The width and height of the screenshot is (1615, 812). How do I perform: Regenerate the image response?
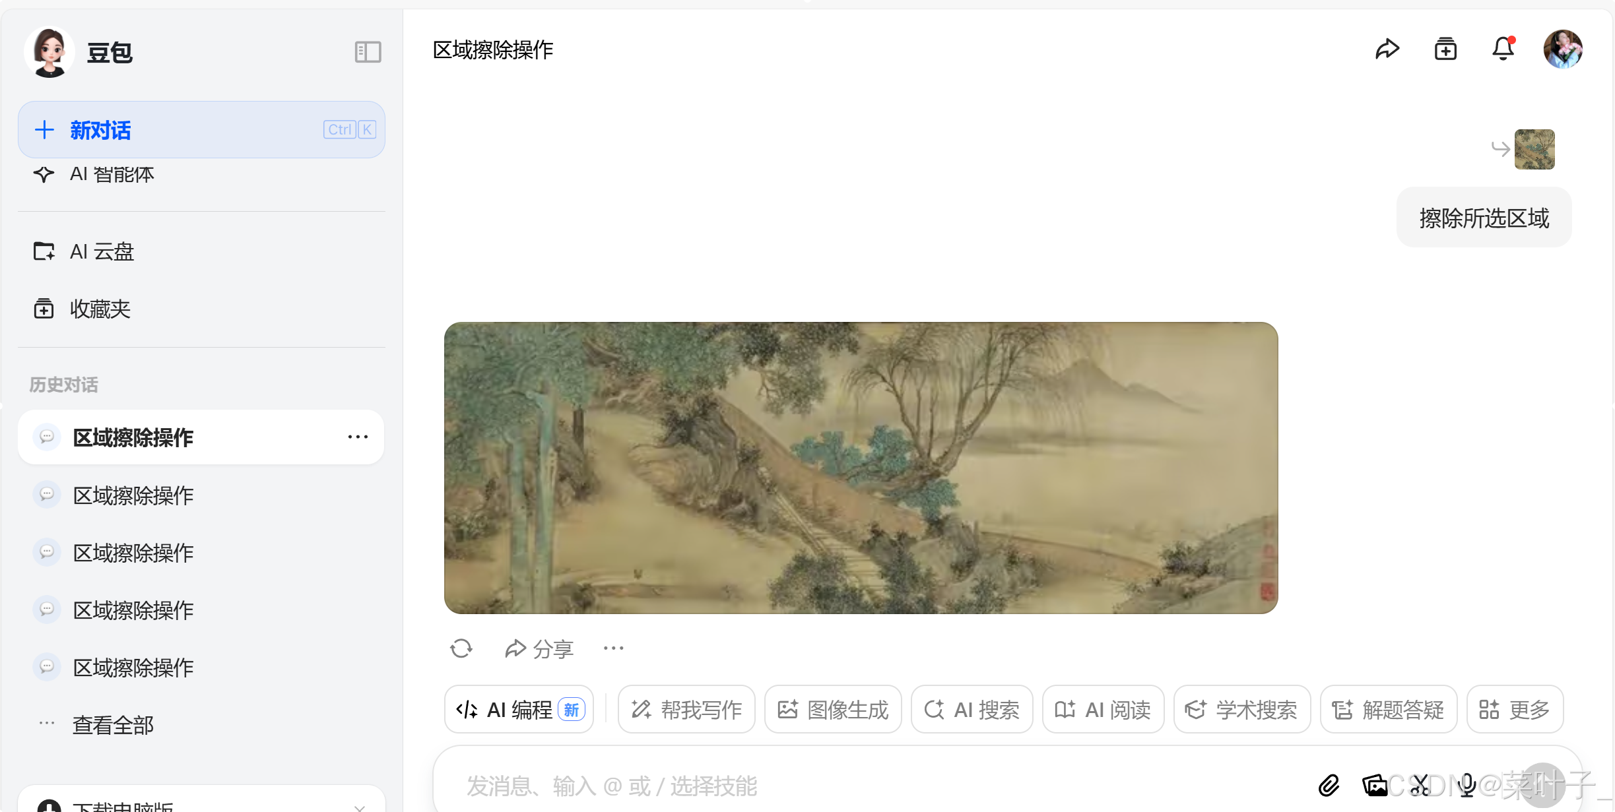(461, 648)
